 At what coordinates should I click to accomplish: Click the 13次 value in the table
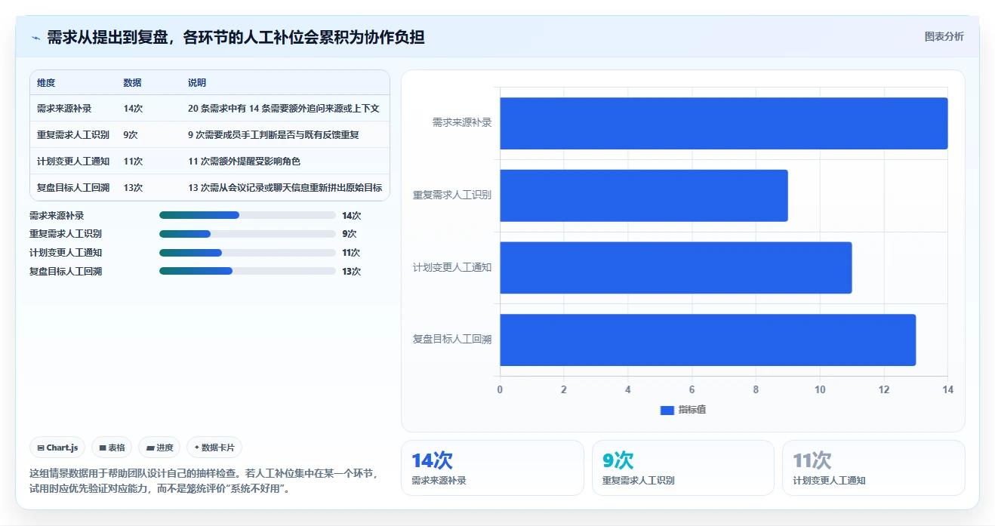coord(133,188)
